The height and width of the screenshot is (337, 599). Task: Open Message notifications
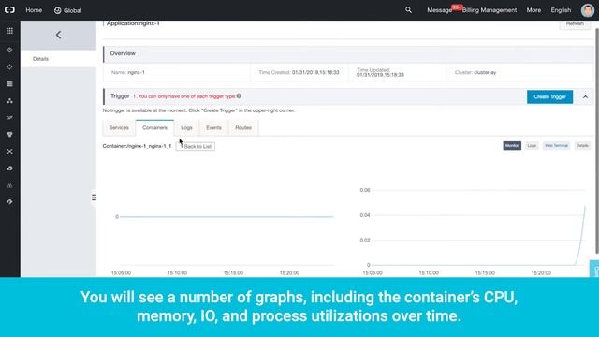pos(439,10)
